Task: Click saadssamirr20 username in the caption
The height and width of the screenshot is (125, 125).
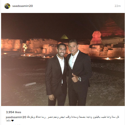Action: point(16,117)
